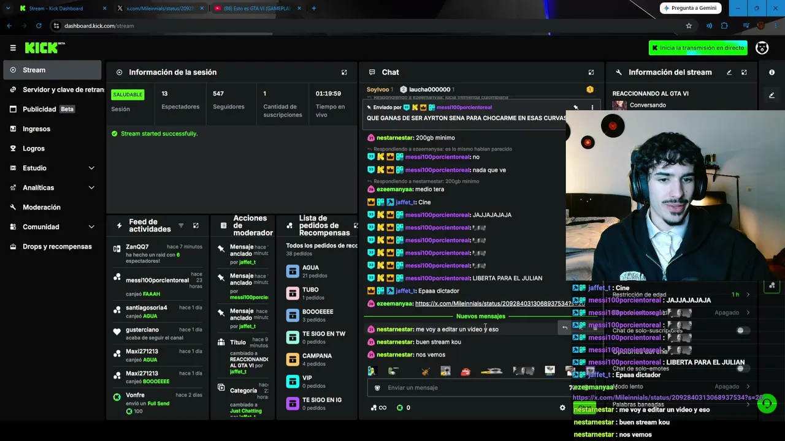
Task: Expand the Información de la sesión panel
Action: [x=344, y=72]
